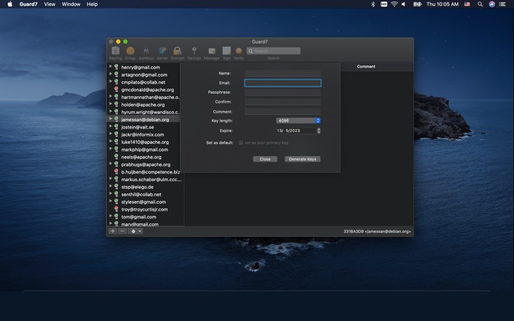514x321 pixels.
Task: Click the toolbar Search field
Action: coord(274,51)
